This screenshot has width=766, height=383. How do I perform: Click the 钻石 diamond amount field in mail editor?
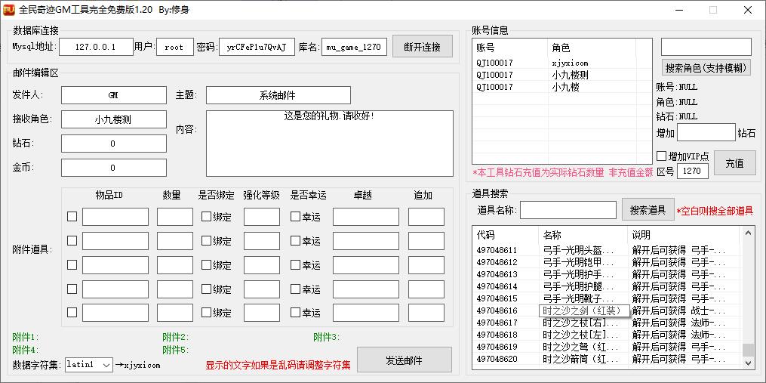113,144
